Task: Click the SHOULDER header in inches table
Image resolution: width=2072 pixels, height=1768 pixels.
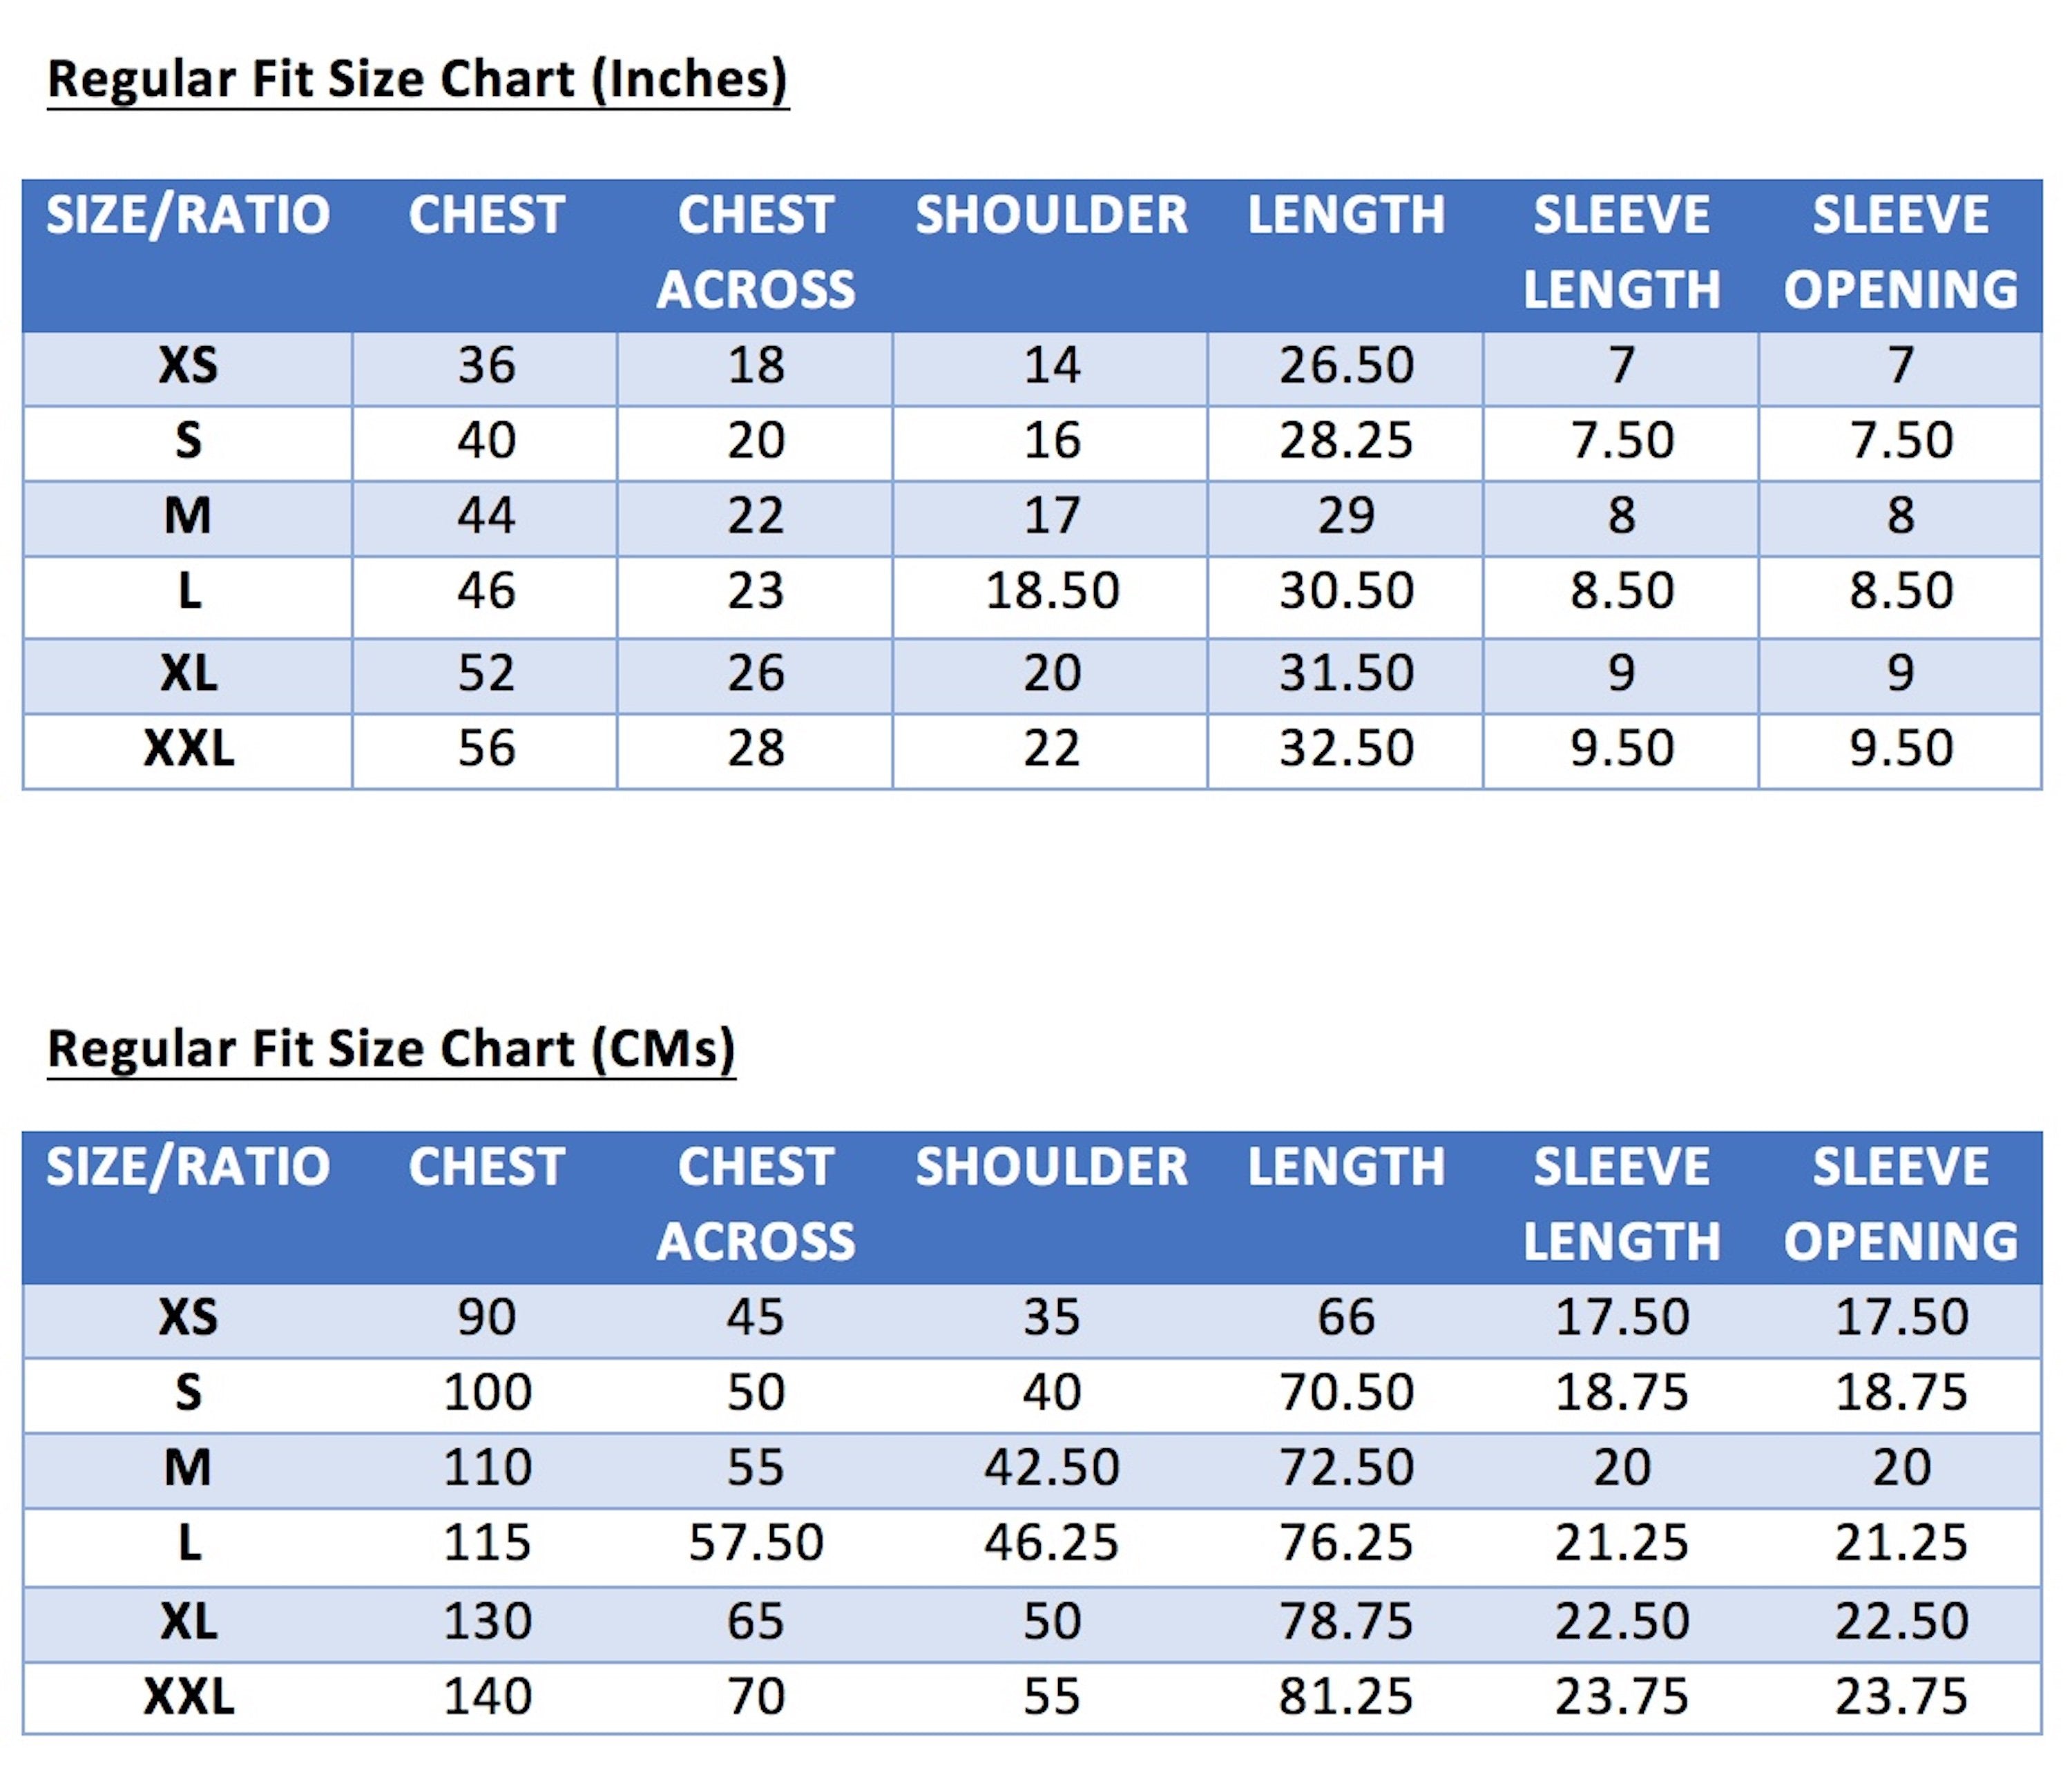Action: click(x=1051, y=215)
